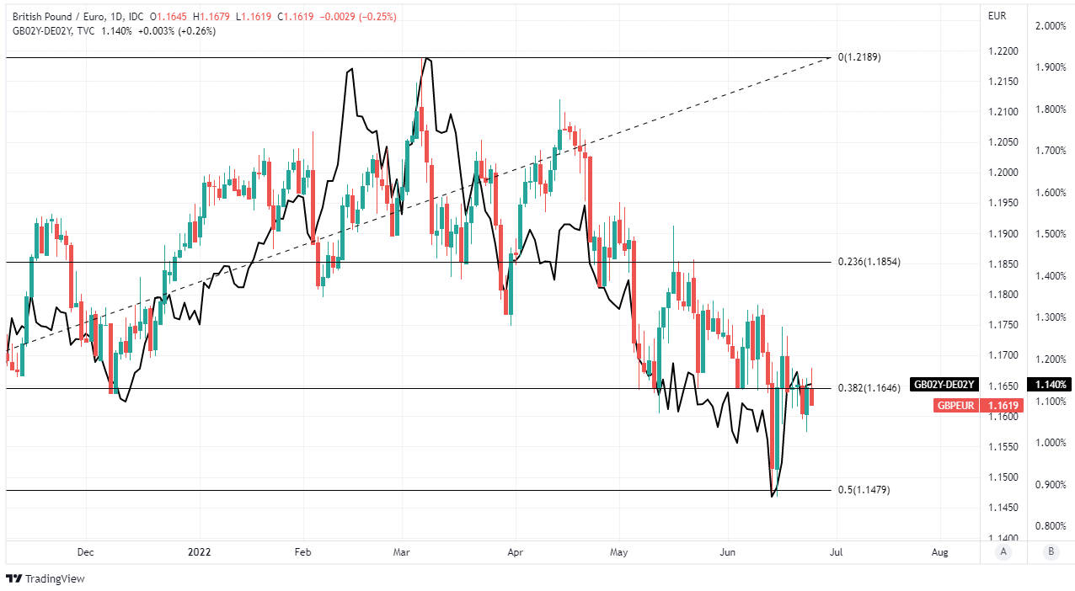The width and height of the screenshot is (1075, 591).
Task: Select the GB02Y-DE02Y, TVC indicator legend
Action: tap(47, 31)
